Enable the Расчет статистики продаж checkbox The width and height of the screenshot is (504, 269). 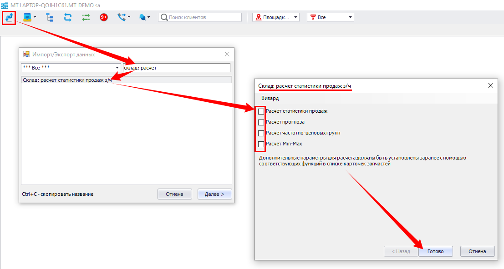tap(261, 111)
